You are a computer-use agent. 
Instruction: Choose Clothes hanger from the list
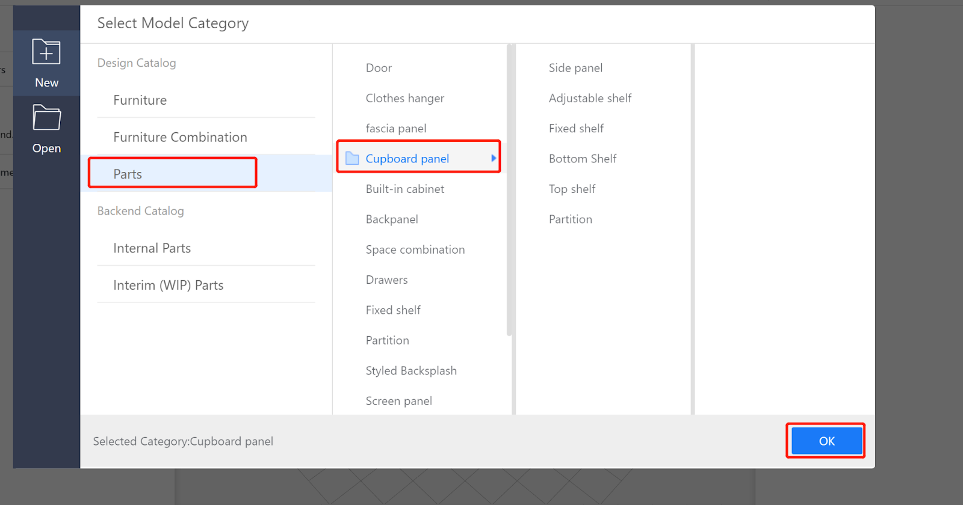point(404,98)
